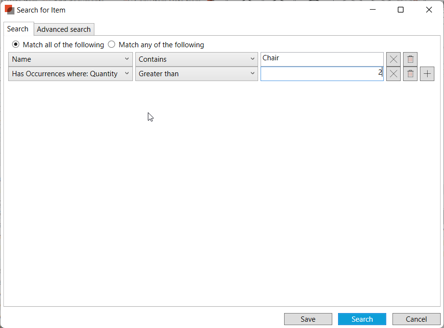Screen dimensions: 444x328
Task: Expand the Greater than operator dropdown
Action: (196, 74)
